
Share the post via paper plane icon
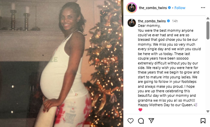[151, 121]
